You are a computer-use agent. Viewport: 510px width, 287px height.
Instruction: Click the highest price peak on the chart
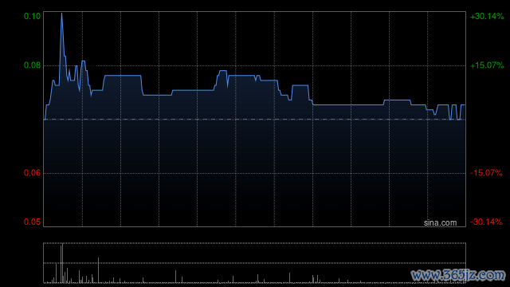click(x=61, y=14)
